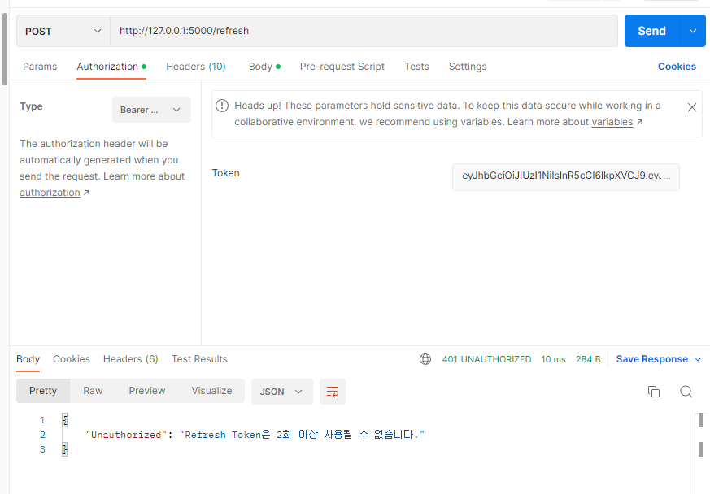
Task: Open the Test Results tab
Action: pos(199,359)
